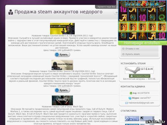Open the Call of Duty Black Ops image

(62, 100)
